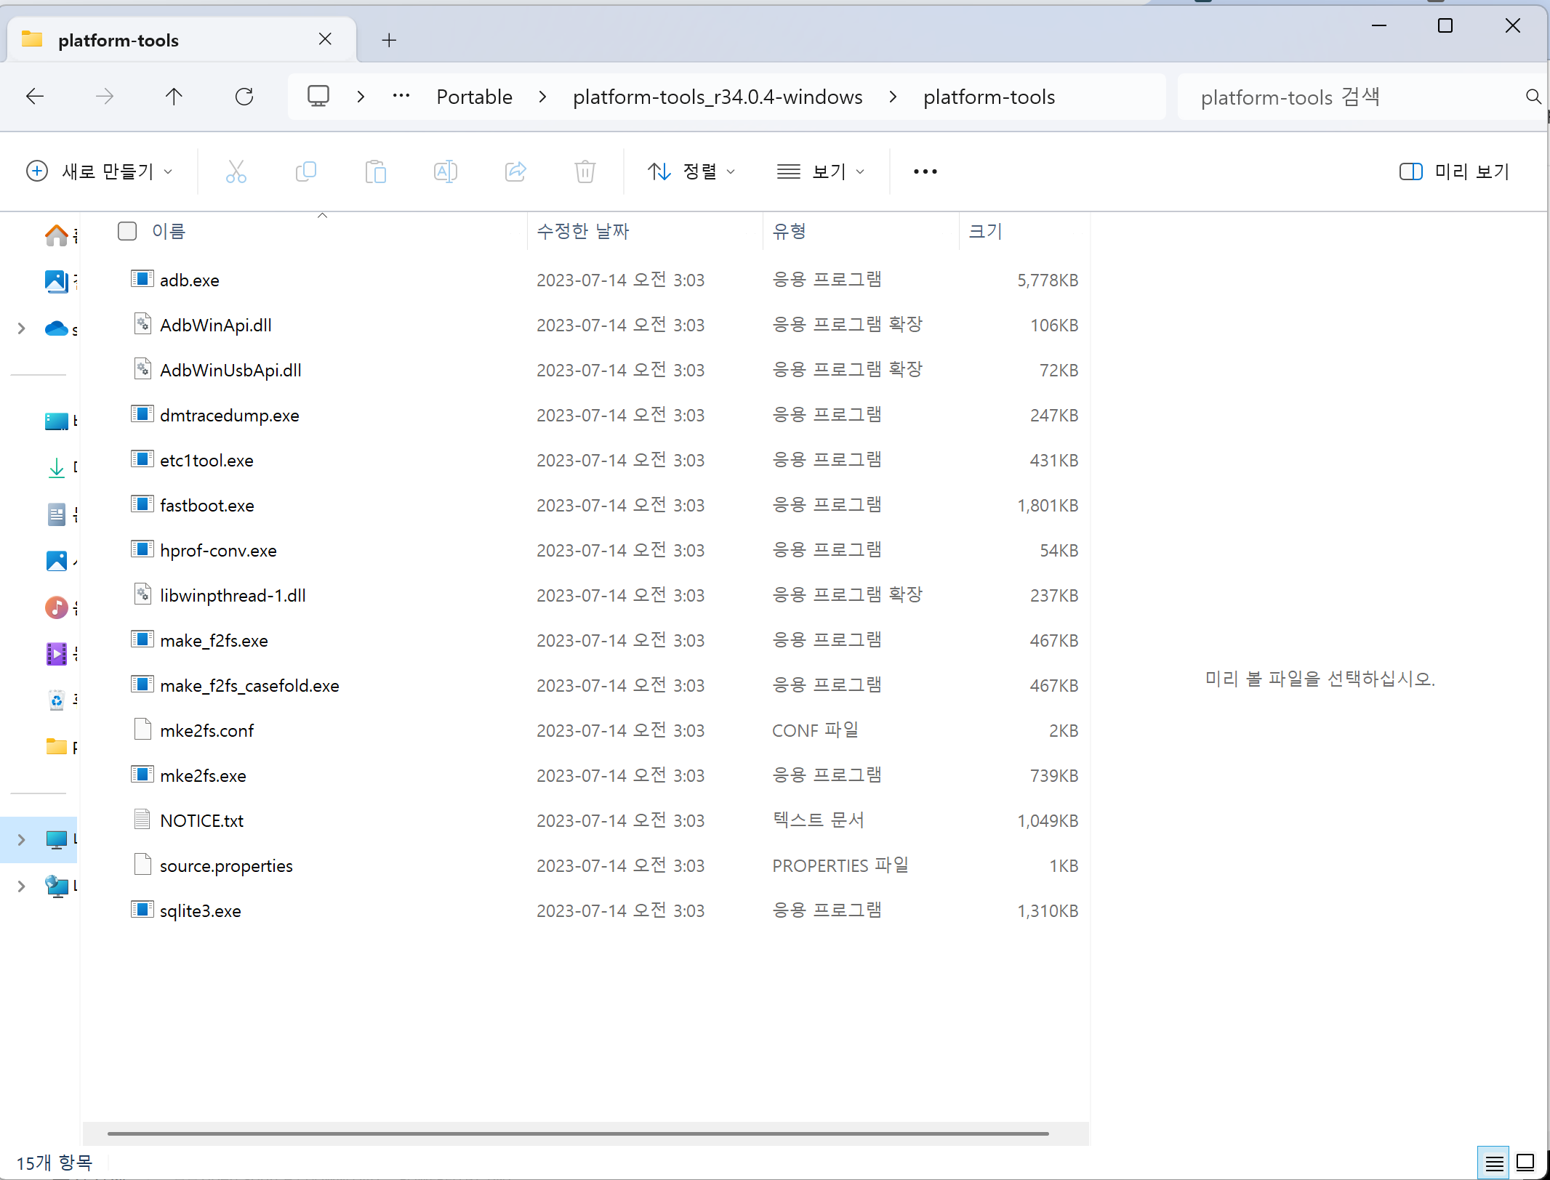Viewport: 1550px width, 1180px height.
Task: Toggle the 미리 보기 preview pane
Action: (1454, 171)
